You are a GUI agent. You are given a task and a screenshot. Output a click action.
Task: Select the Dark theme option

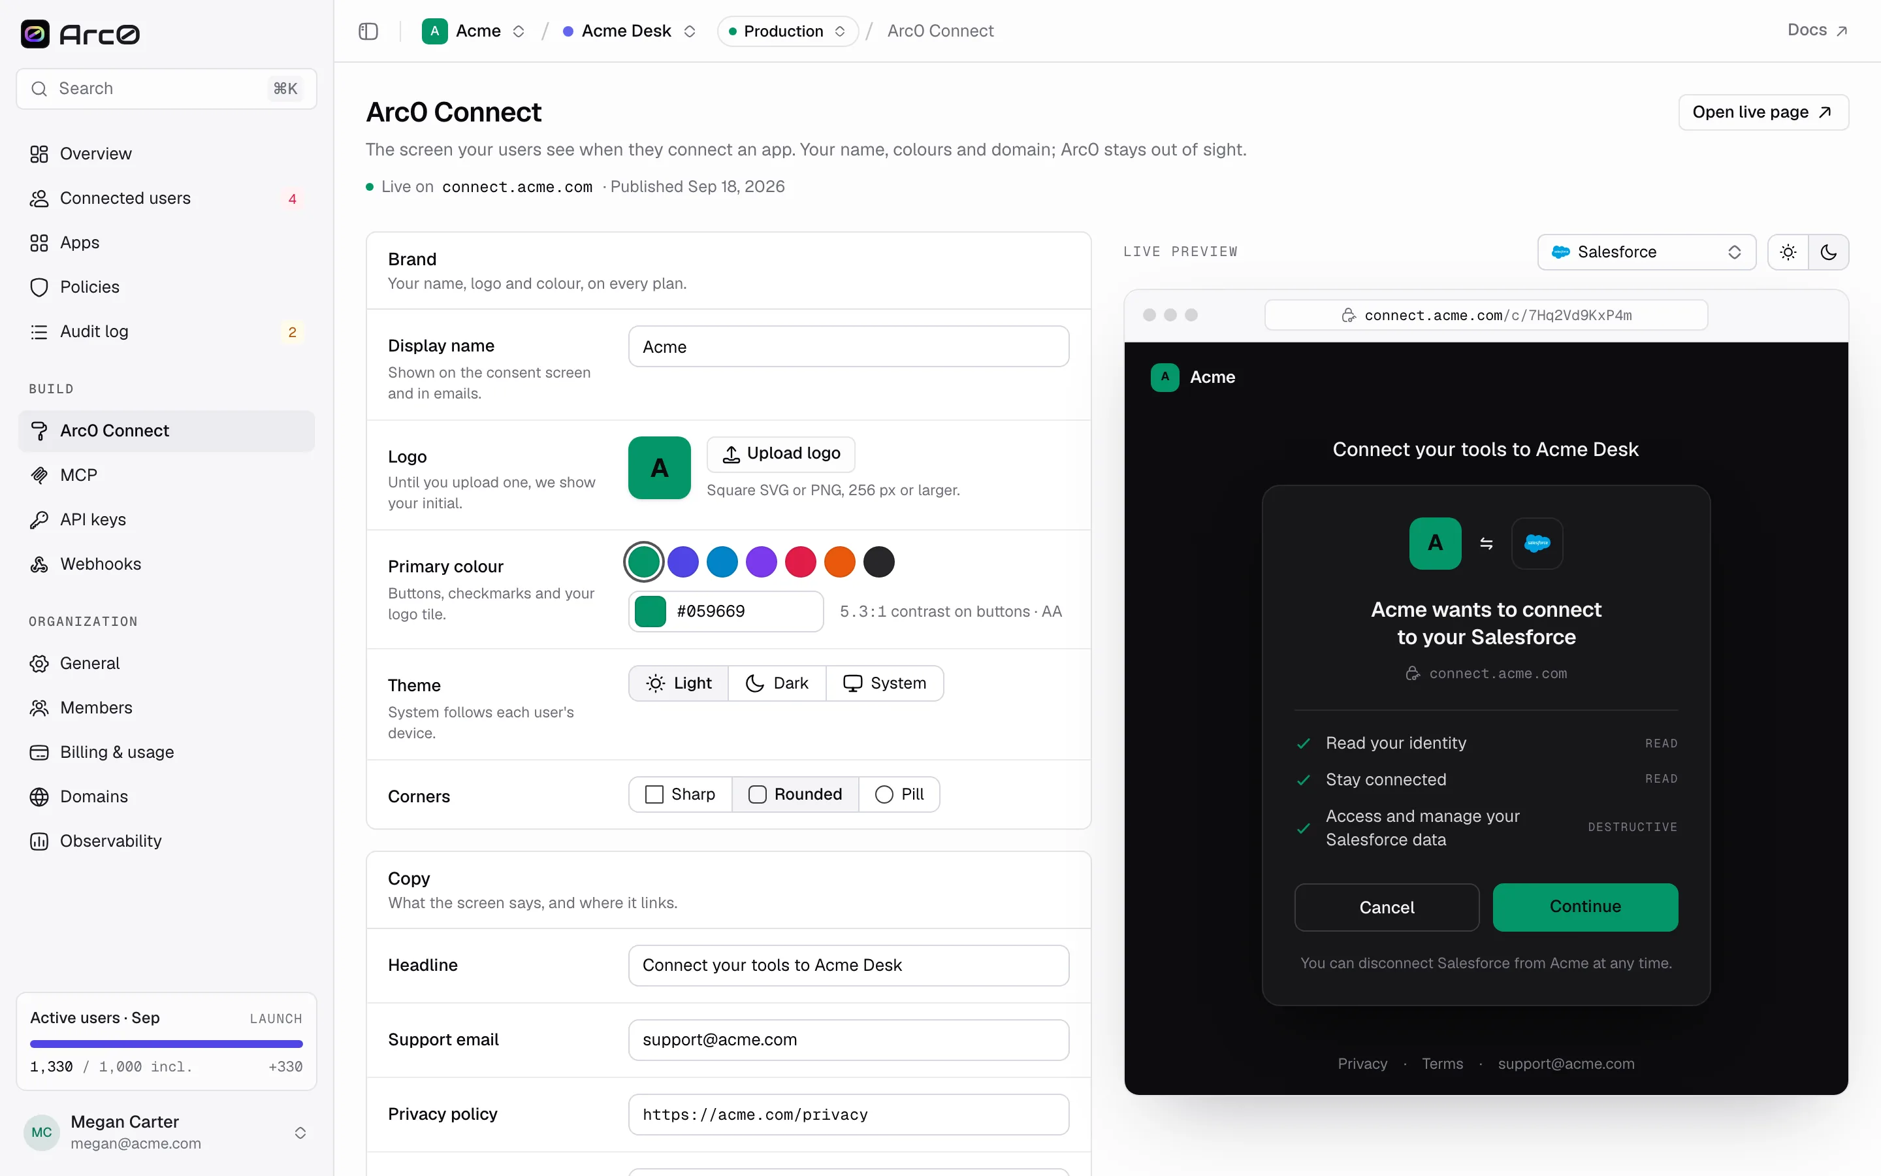777,683
